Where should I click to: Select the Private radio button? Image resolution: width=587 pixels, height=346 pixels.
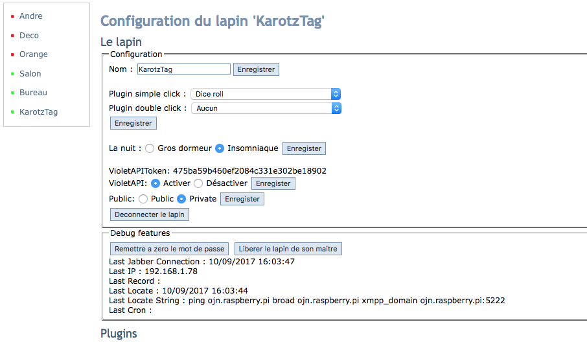(x=181, y=199)
